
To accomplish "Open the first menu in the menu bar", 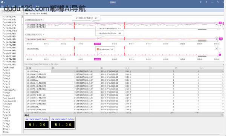I will coord(2,7).
